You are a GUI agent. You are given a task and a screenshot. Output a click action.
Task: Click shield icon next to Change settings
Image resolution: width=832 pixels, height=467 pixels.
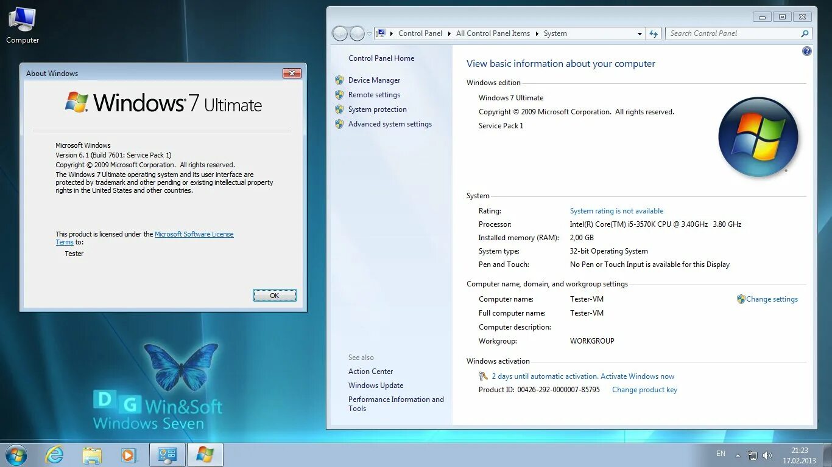click(741, 299)
